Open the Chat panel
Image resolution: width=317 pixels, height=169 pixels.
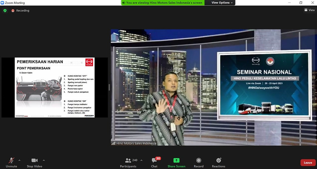pos(154,163)
